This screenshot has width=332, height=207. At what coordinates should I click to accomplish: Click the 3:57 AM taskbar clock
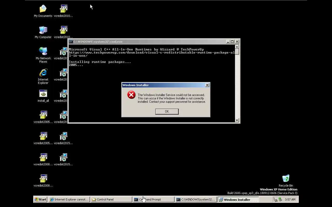(290, 199)
